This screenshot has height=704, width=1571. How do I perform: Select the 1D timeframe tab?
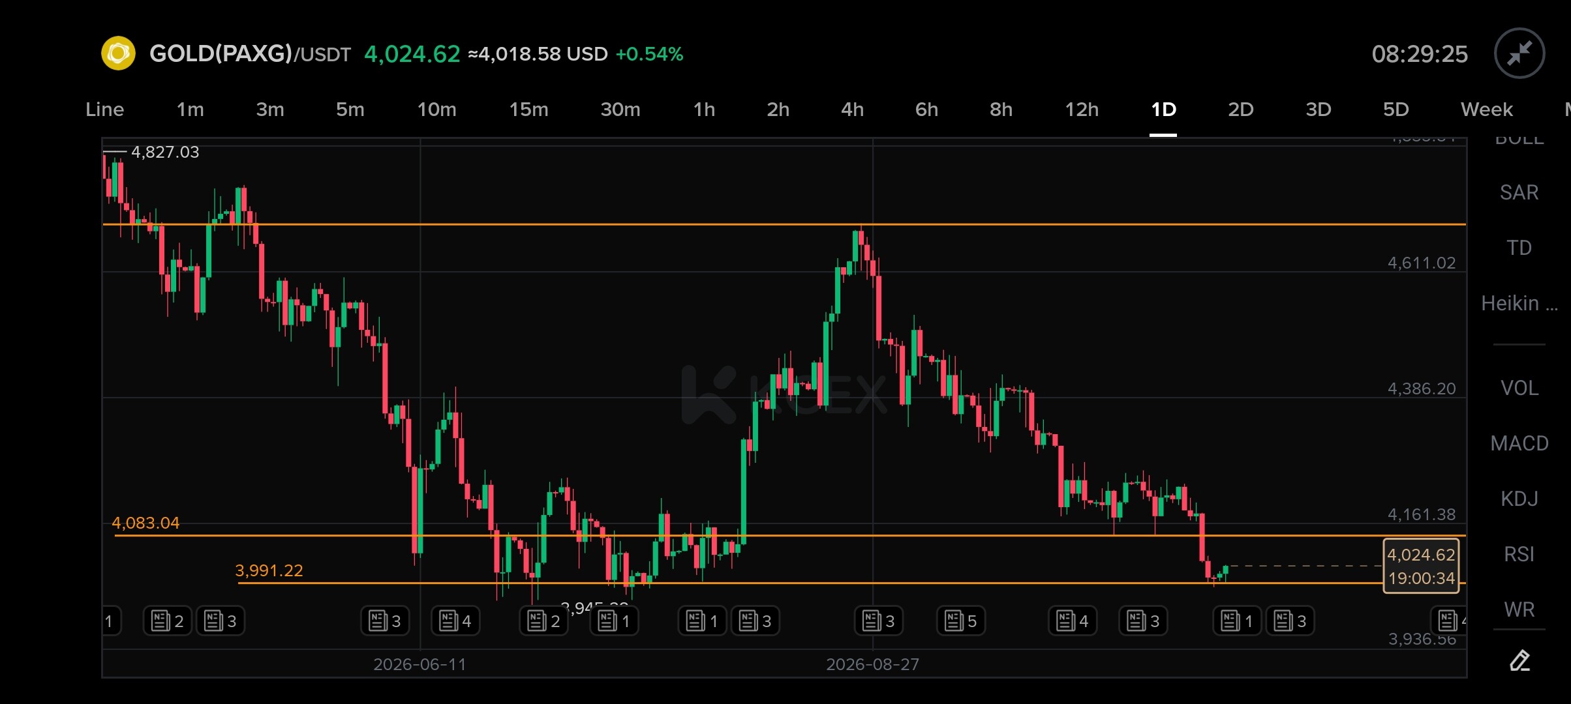(1163, 110)
